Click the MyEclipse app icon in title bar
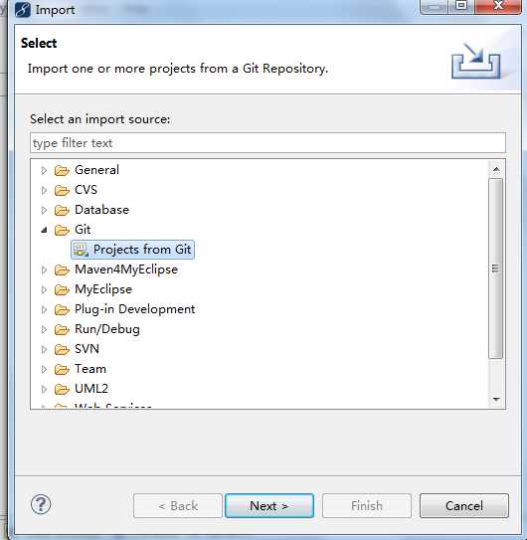This screenshot has height=540, width=527. [x=23, y=9]
